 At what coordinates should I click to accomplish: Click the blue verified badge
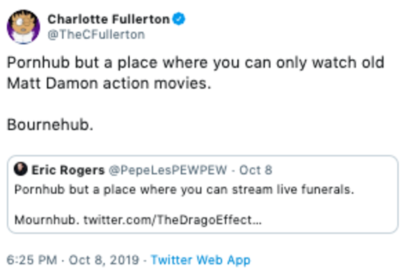click(176, 20)
